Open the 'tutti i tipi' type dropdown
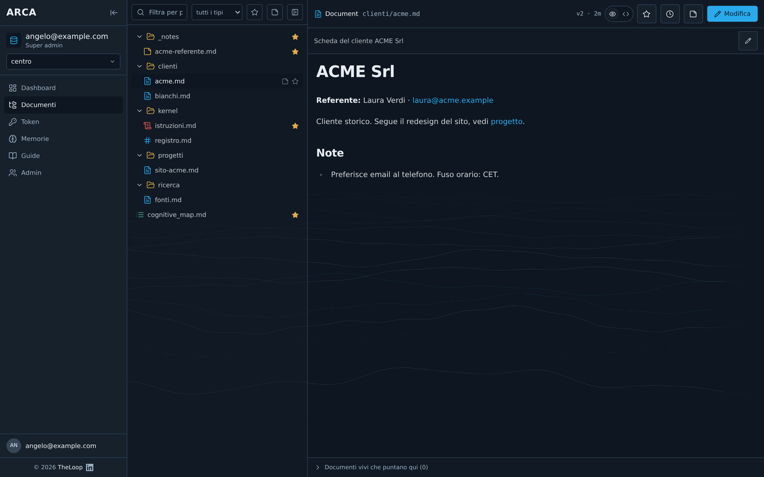This screenshot has width=764, height=477. point(217,12)
